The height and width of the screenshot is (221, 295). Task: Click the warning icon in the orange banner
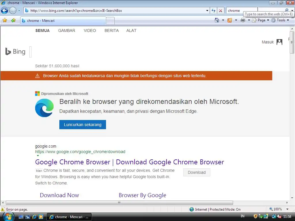(37, 76)
